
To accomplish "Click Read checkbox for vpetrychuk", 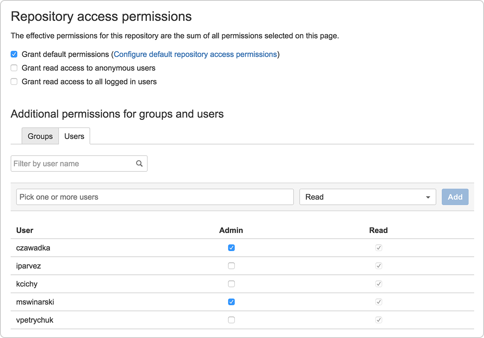I will coord(378,320).
